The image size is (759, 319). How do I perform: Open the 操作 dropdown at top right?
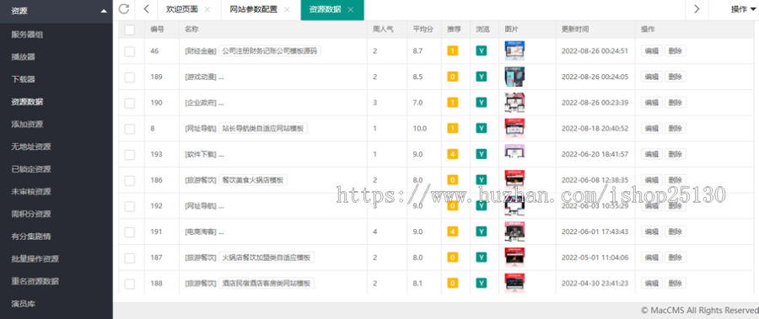742,9
